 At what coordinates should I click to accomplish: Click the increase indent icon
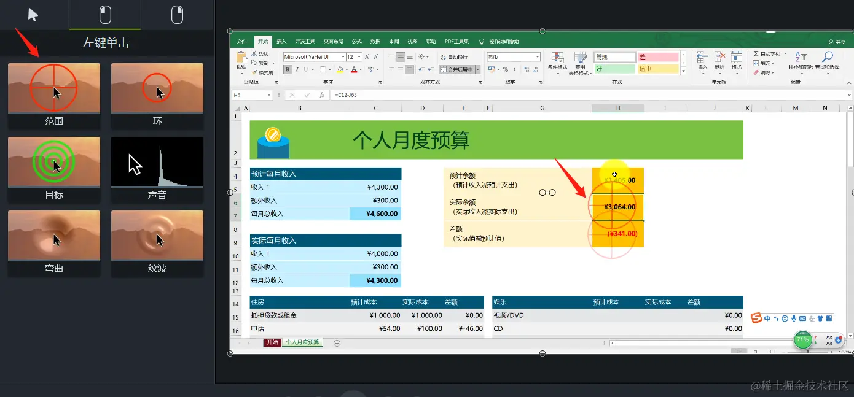[x=431, y=70]
